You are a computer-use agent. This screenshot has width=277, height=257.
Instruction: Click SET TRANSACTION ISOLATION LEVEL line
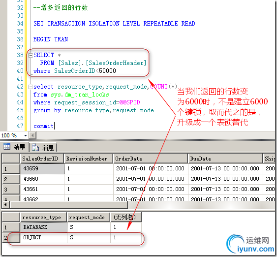point(114,24)
